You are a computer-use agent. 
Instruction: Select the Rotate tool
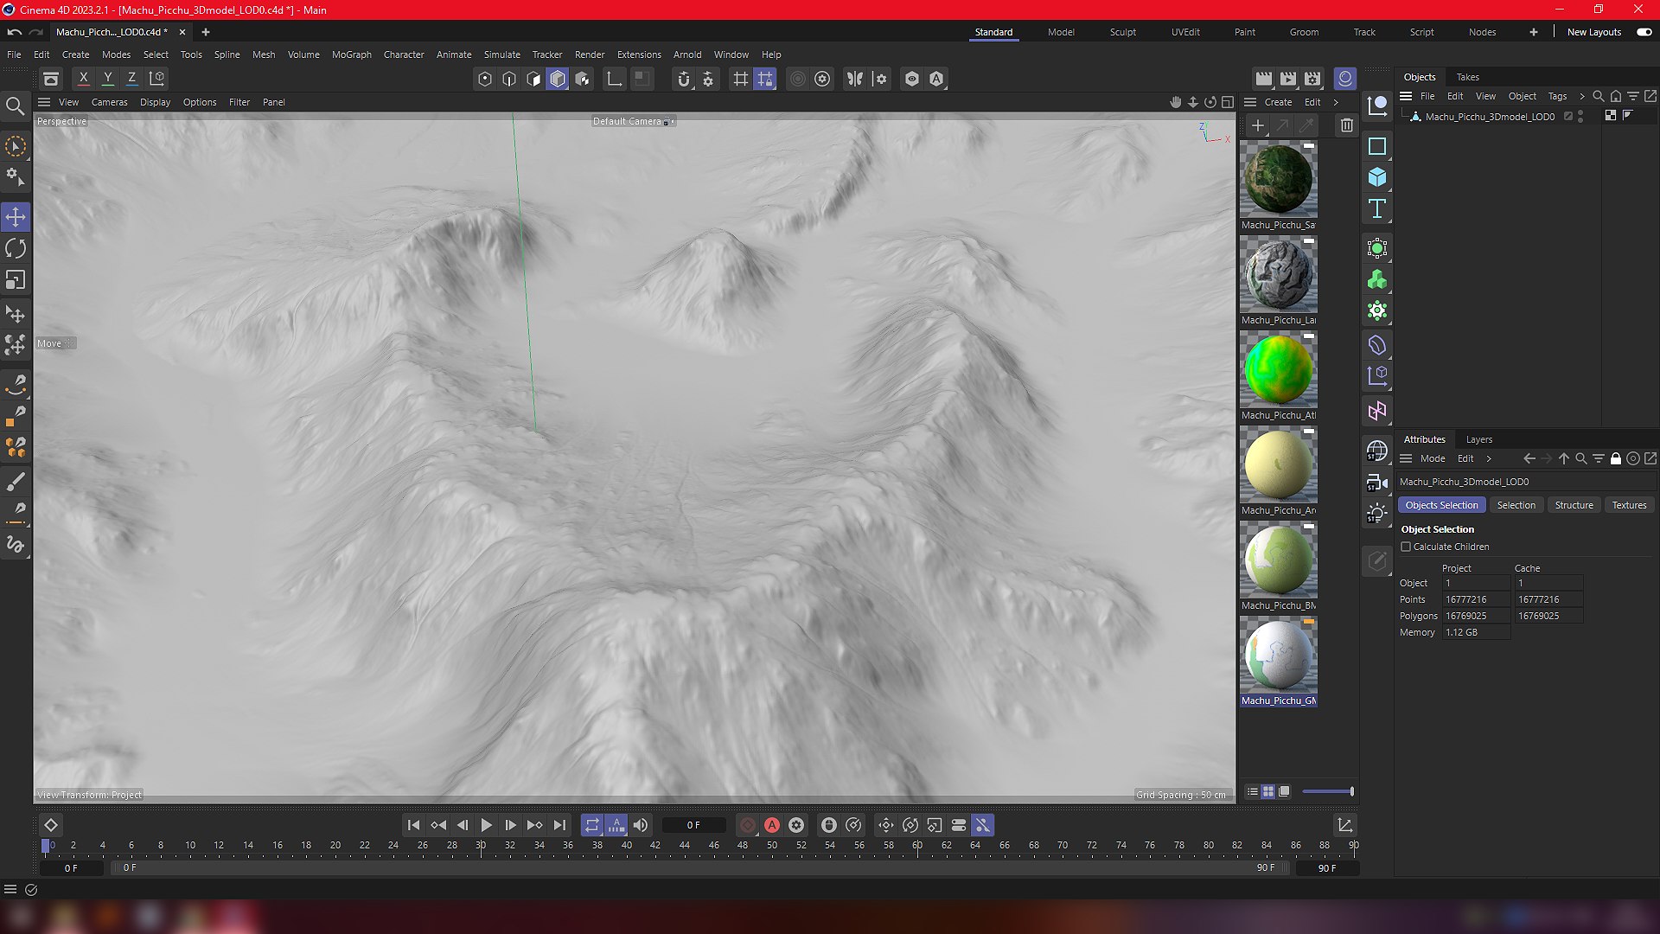tap(16, 248)
